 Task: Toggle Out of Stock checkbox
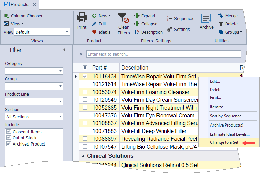pyautogui.click(x=8, y=138)
